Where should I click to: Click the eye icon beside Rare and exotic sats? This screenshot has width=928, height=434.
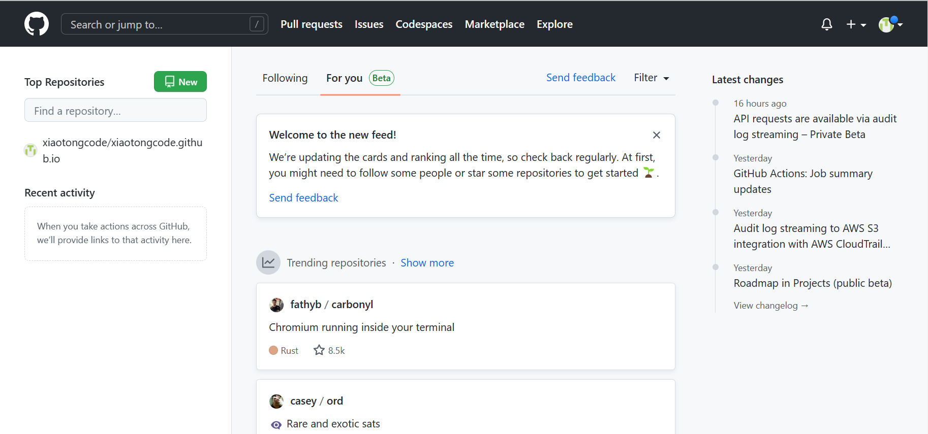276,425
